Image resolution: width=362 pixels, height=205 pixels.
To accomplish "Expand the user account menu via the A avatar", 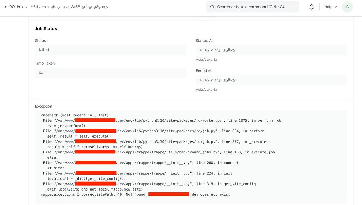I will click(347, 7).
